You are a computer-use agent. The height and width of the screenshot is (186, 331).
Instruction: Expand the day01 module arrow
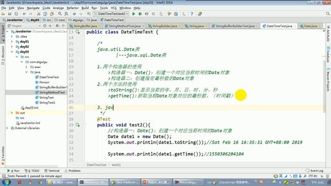(12, 41)
